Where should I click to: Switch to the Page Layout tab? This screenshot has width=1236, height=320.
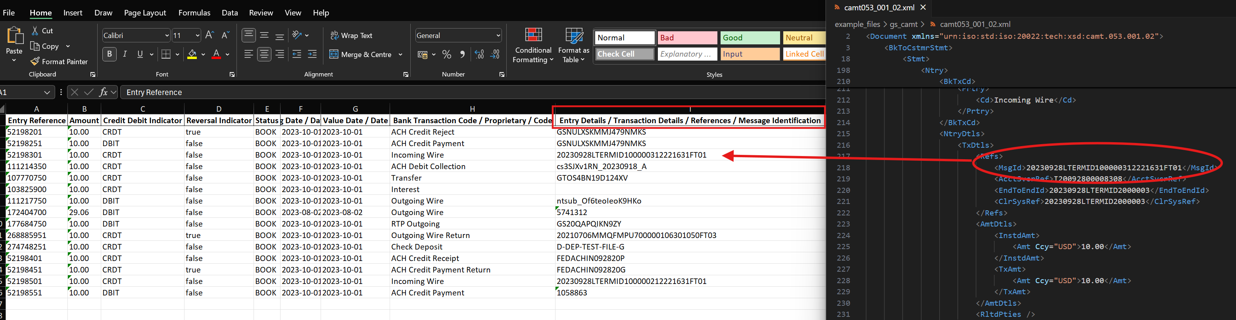click(x=145, y=13)
